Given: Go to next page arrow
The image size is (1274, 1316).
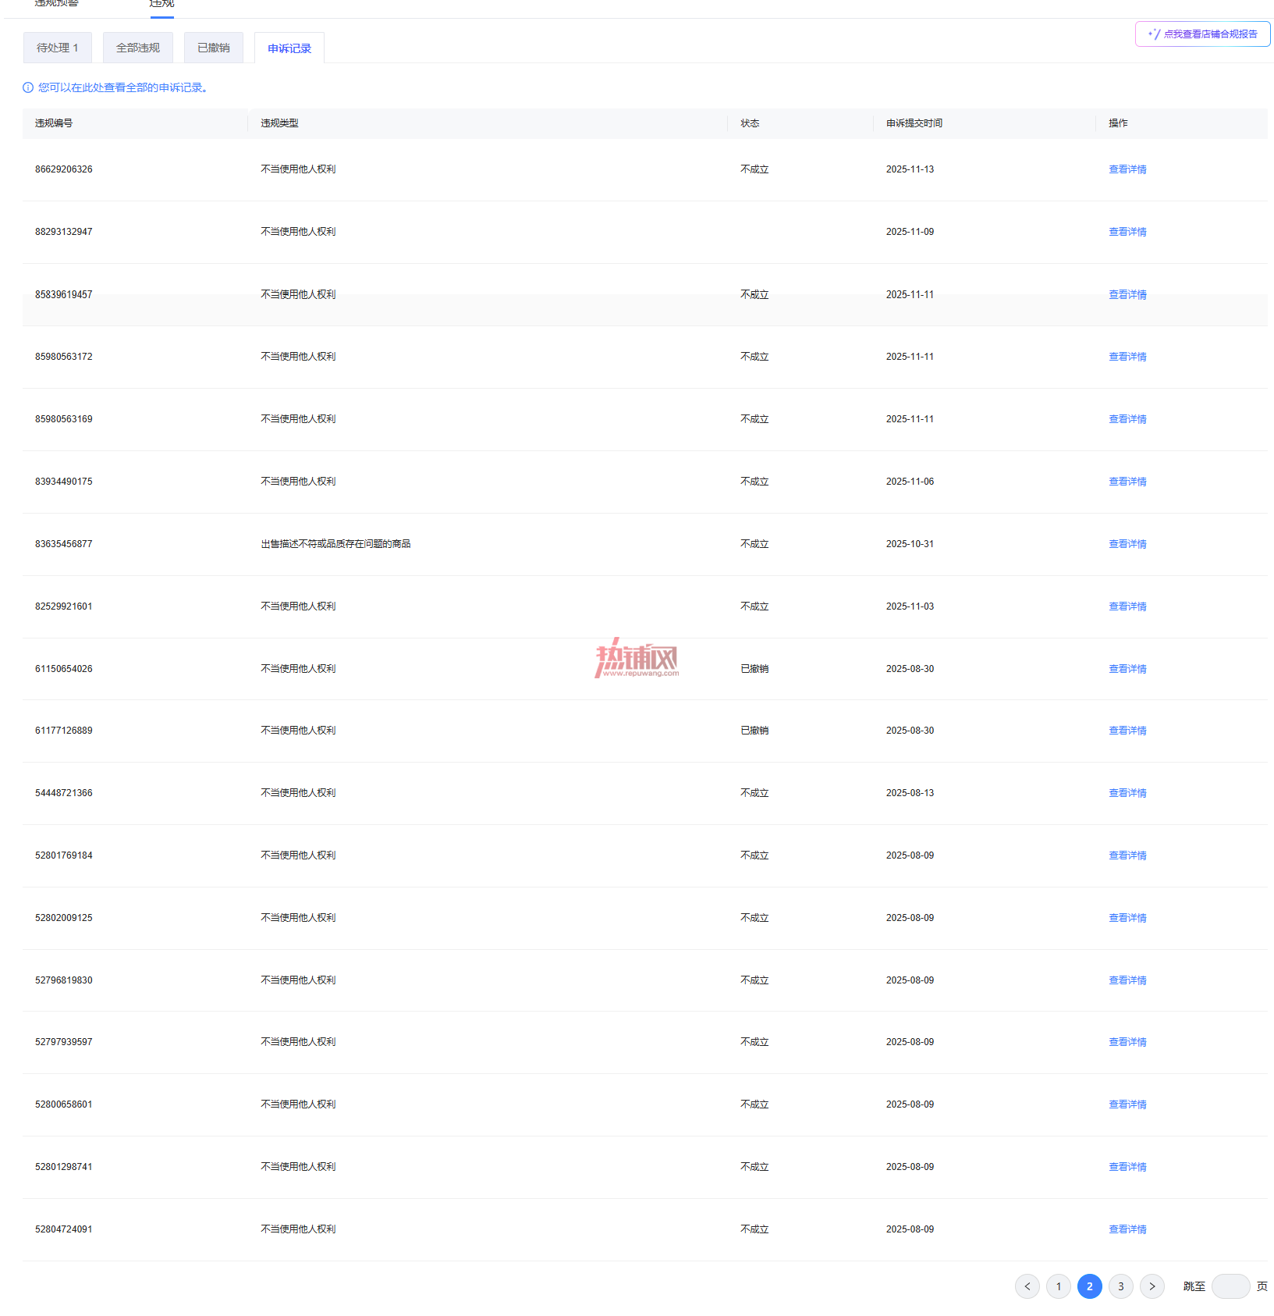Looking at the screenshot, I should pyautogui.click(x=1152, y=1286).
